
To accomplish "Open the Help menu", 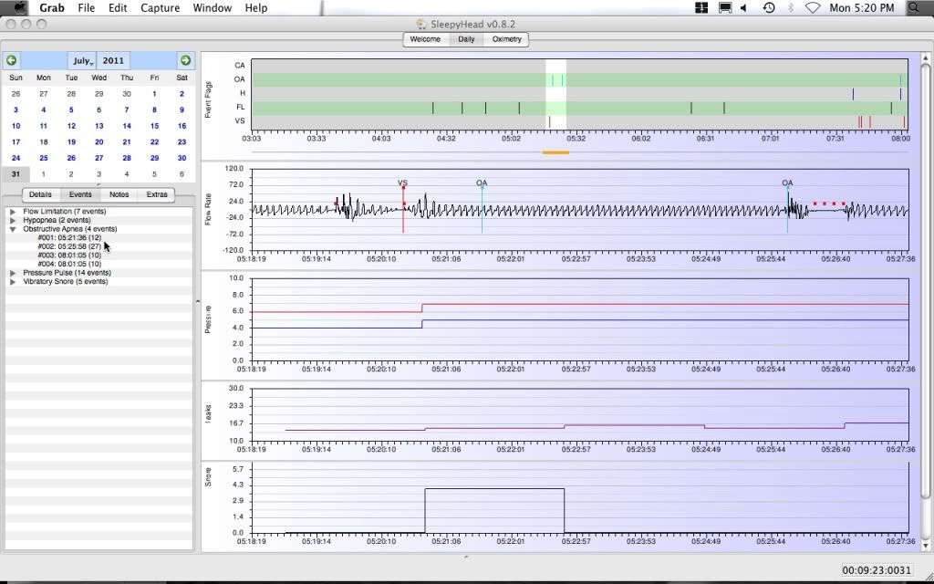I will [256, 7].
